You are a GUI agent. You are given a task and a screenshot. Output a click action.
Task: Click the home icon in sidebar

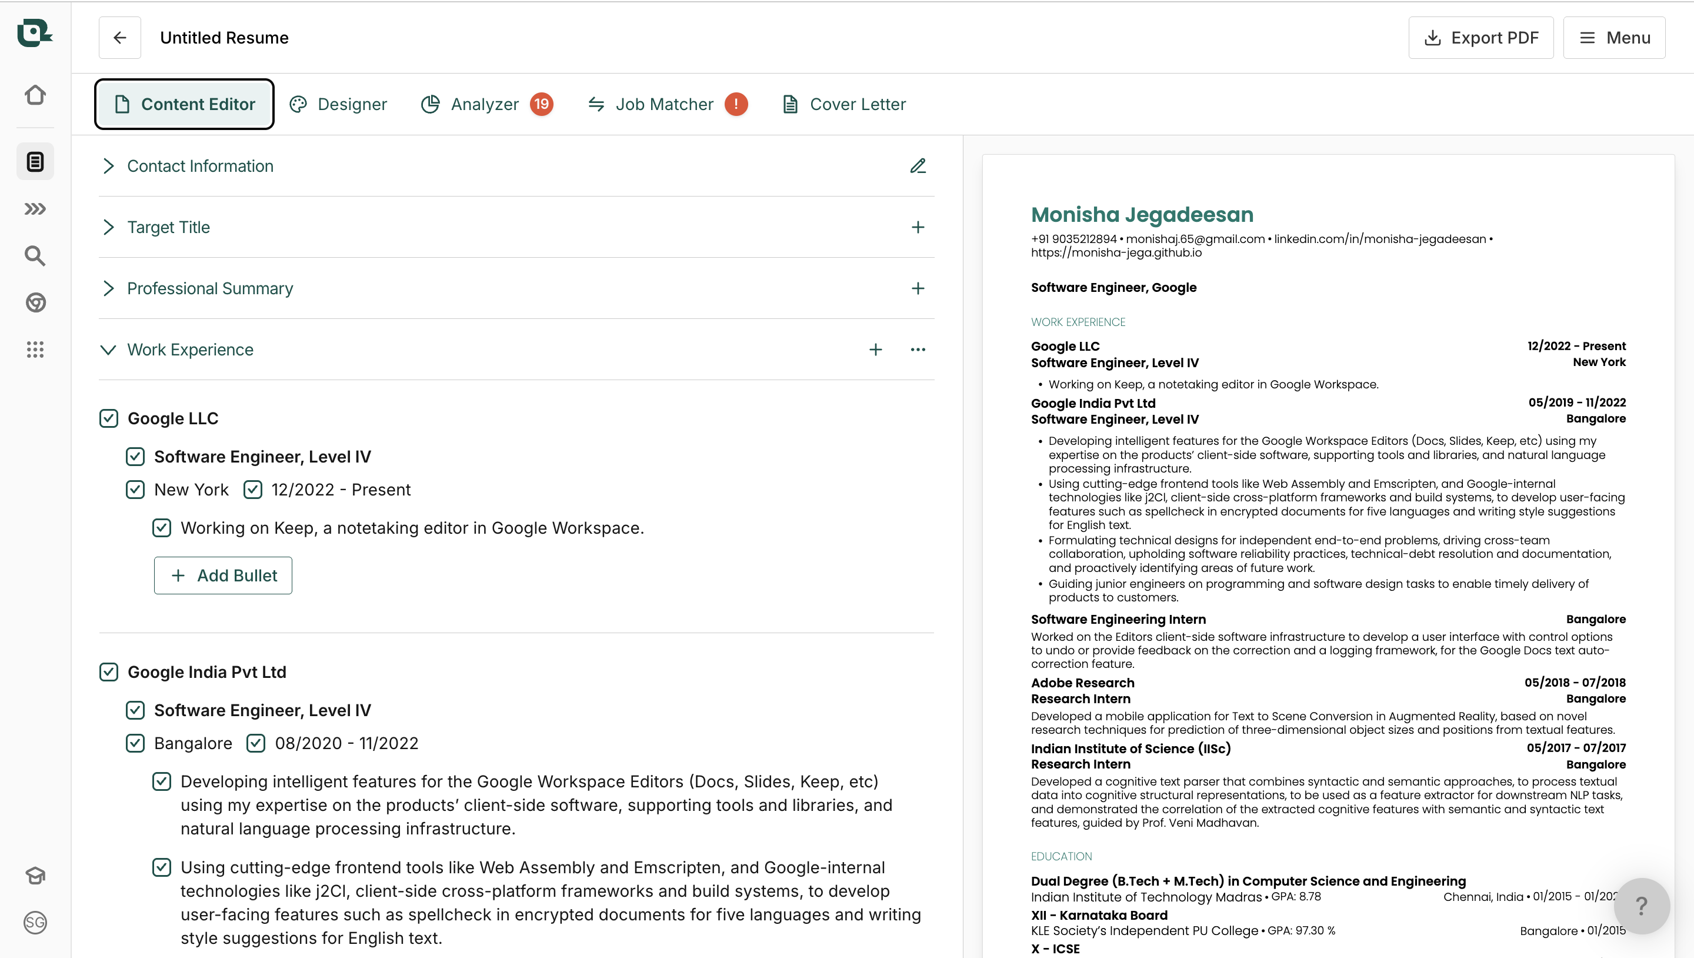35,95
